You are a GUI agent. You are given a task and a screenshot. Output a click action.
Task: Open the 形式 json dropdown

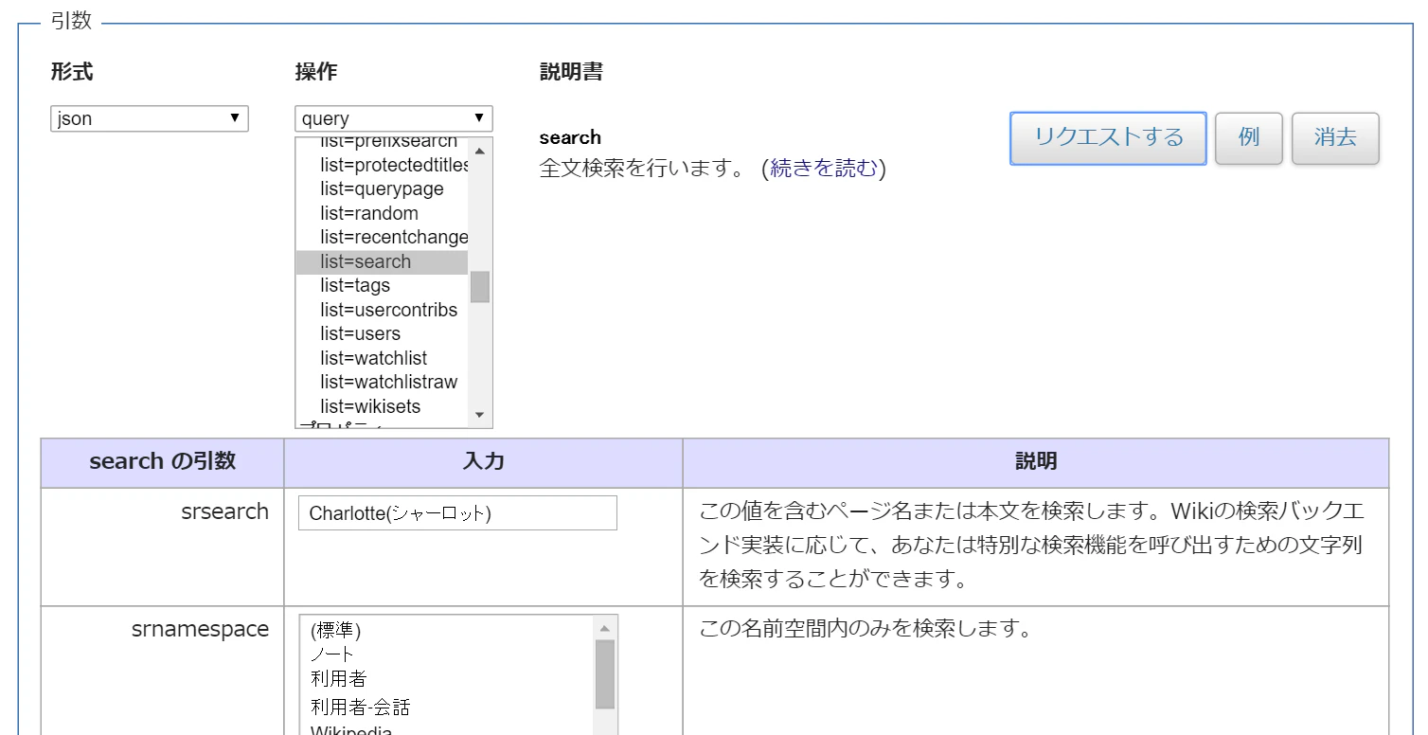(149, 118)
